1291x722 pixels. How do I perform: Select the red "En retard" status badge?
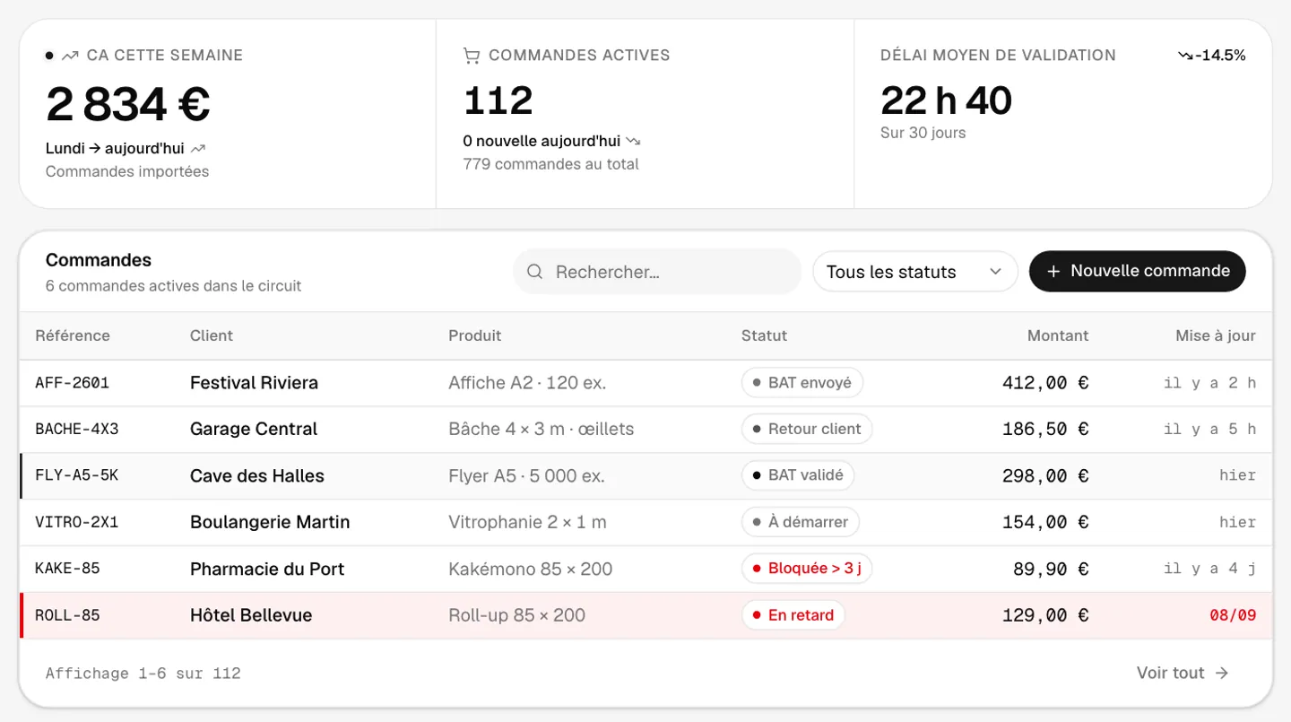click(793, 615)
